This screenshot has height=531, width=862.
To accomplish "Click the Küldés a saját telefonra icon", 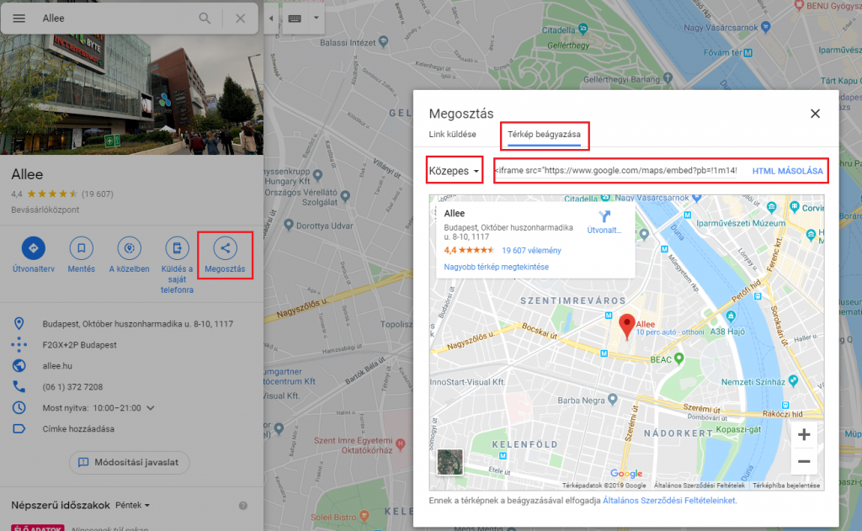I will [177, 248].
